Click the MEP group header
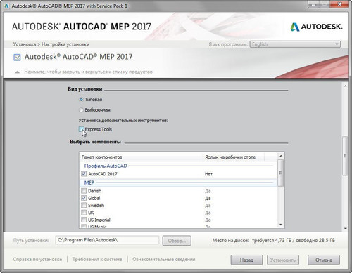The image size is (352, 273). coord(89,182)
